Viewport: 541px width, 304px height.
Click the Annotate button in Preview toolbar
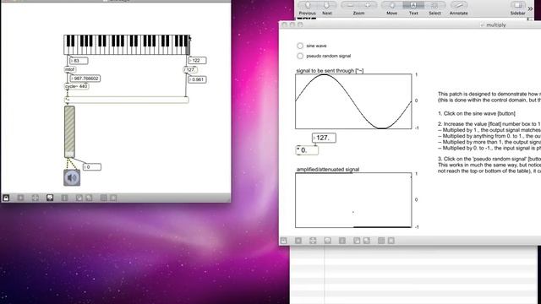[458, 6]
